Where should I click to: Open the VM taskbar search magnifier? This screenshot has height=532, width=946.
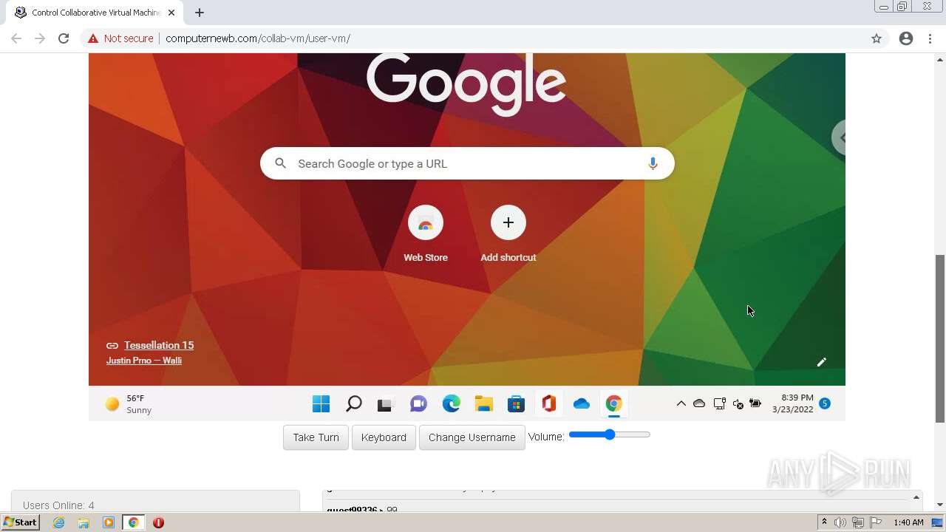pyautogui.click(x=353, y=403)
